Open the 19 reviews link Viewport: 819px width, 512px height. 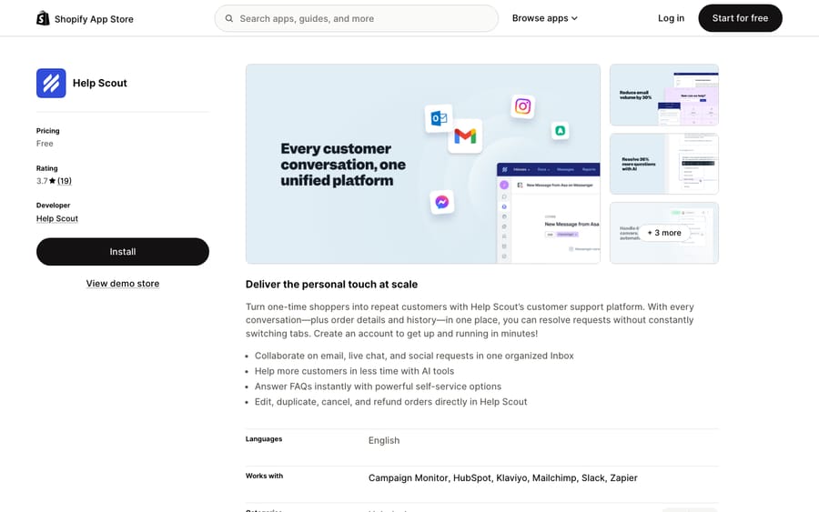tap(65, 181)
